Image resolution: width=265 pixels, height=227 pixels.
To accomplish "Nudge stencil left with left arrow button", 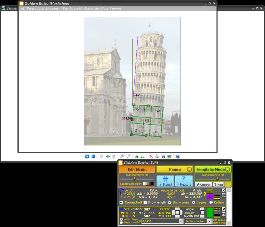I will tap(174, 213).
